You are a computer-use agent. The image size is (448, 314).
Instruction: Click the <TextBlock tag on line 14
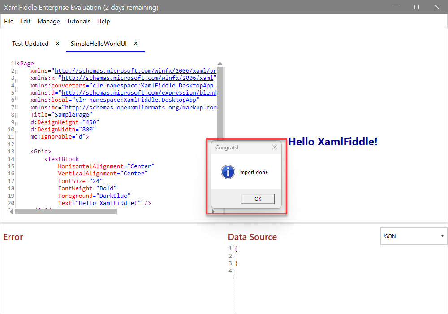pos(61,159)
